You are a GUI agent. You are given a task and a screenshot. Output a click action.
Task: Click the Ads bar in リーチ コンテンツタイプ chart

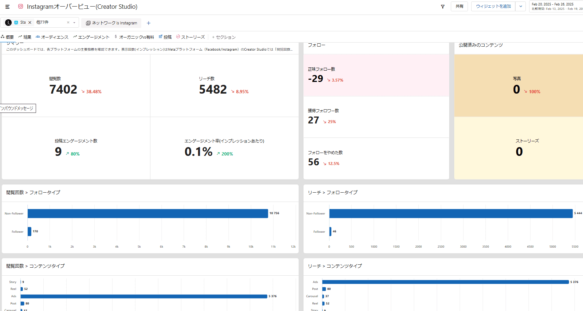(x=445, y=282)
